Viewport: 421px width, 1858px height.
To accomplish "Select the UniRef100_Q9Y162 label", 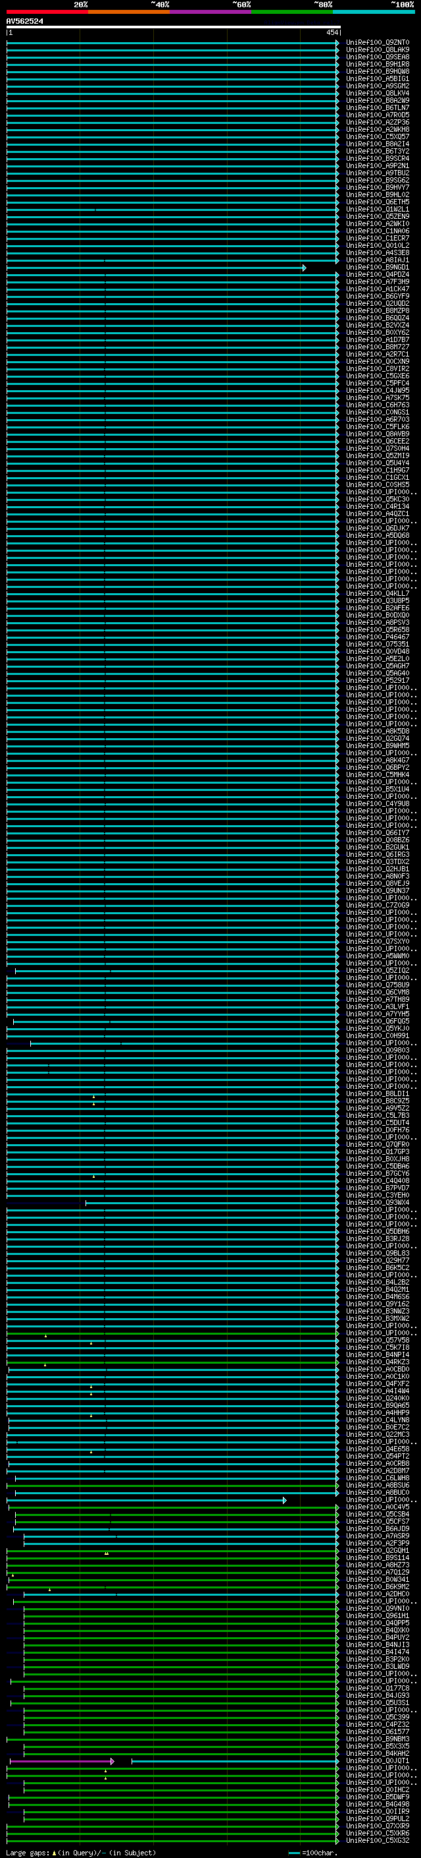I will coord(378,1304).
